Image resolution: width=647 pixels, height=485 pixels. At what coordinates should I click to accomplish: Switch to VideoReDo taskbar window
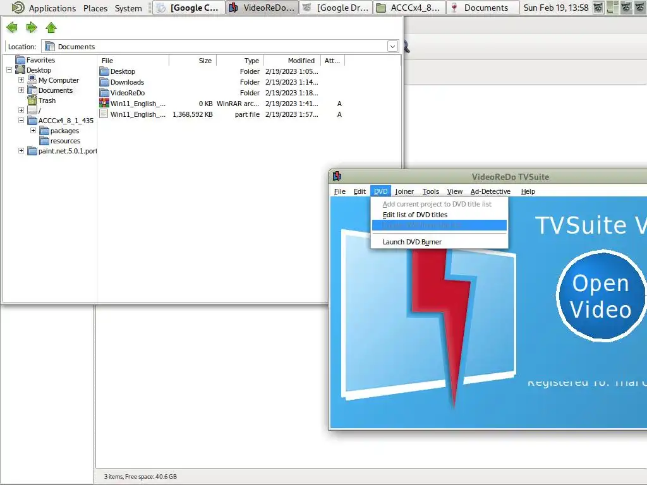click(262, 8)
